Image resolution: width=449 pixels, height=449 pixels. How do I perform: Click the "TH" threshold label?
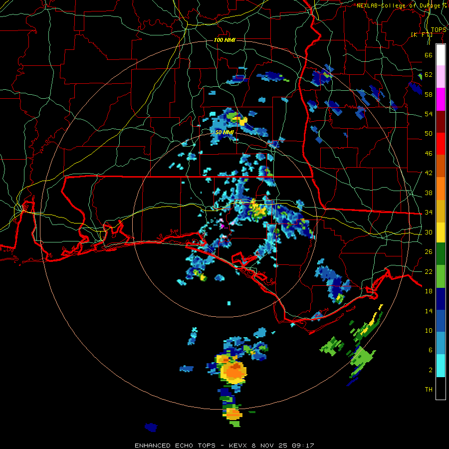[x=429, y=389]
